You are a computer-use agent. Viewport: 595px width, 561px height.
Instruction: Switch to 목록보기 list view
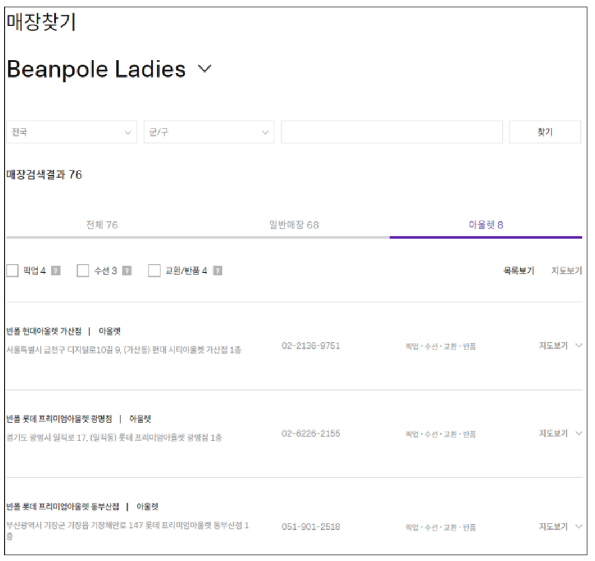pyautogui.click(x=519, y=270)
